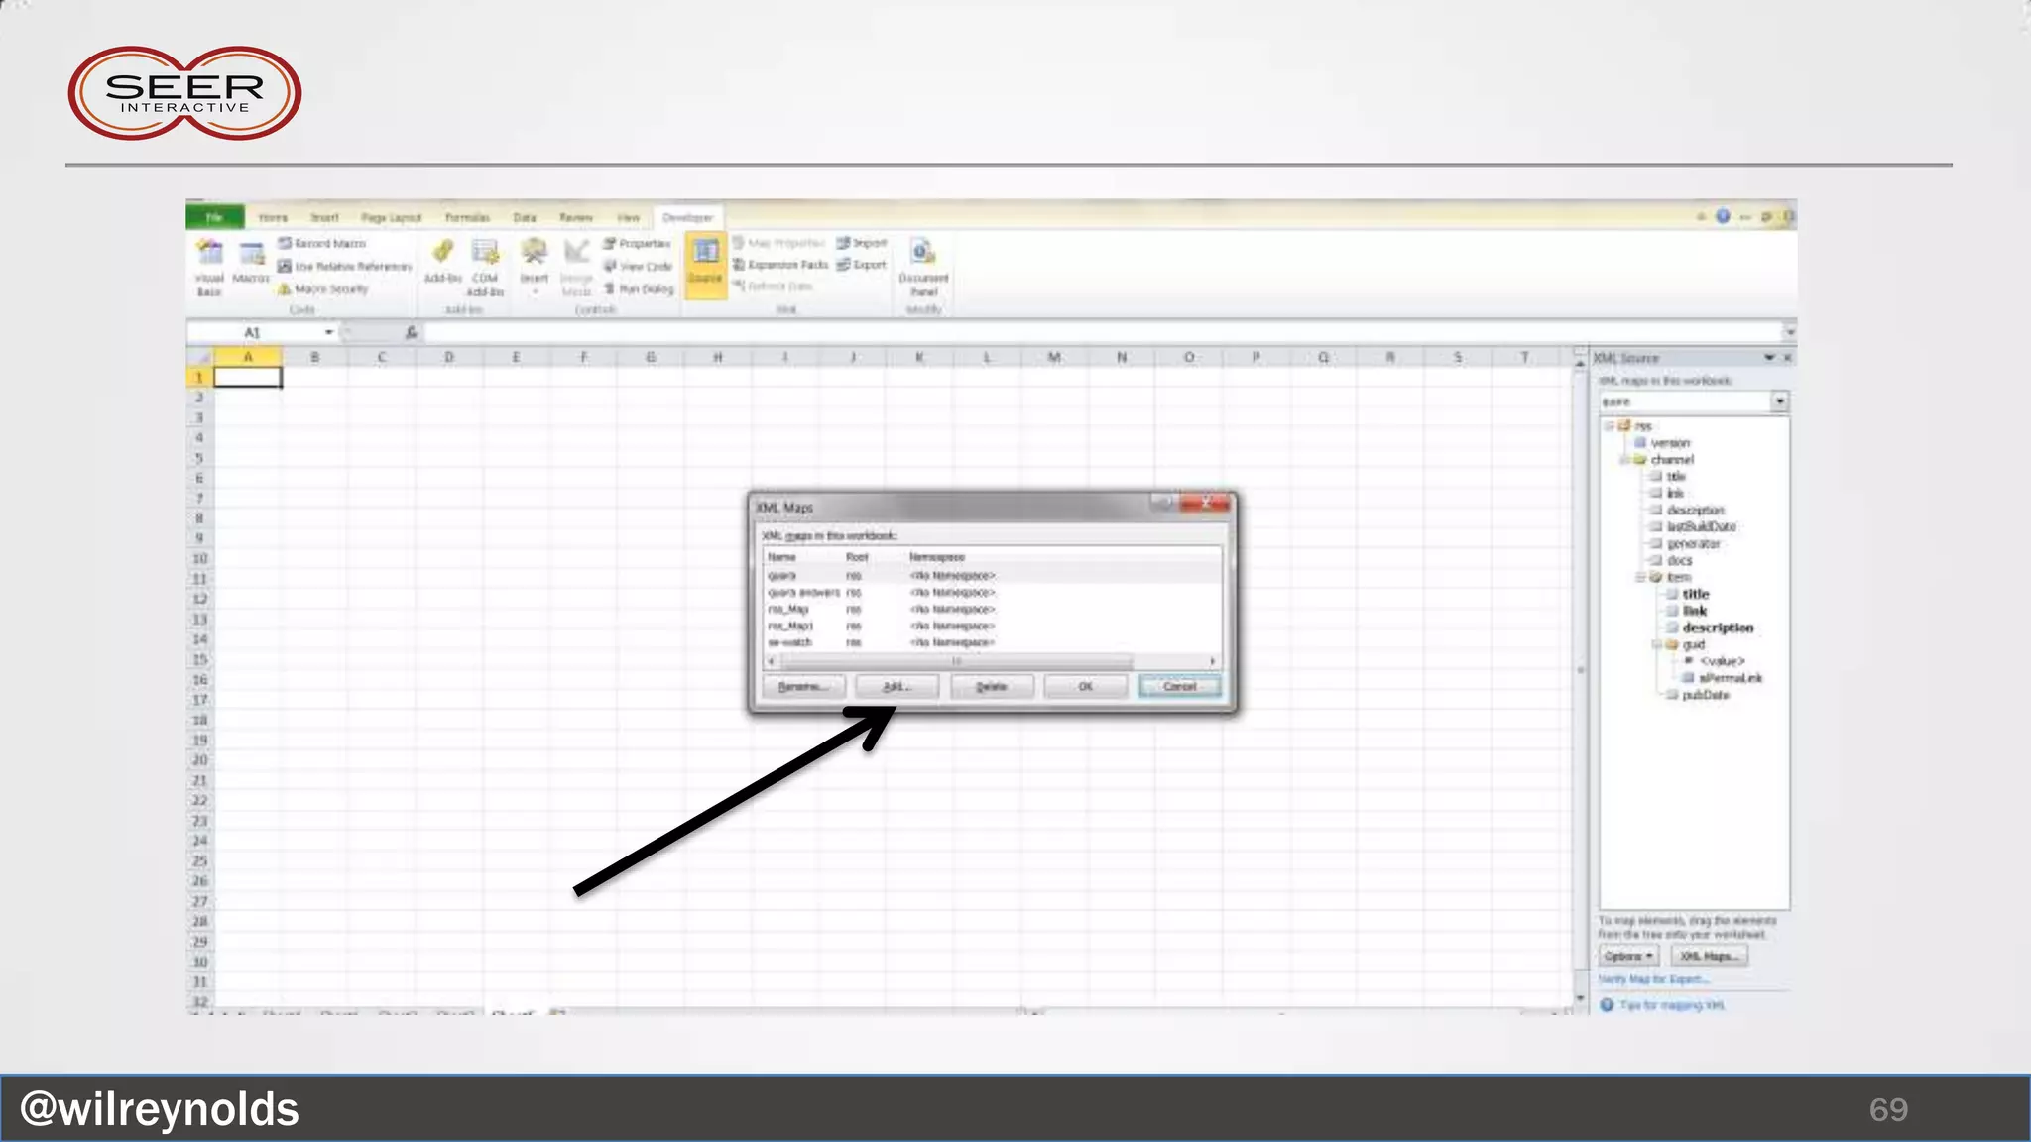This screenshot has width=2031, height=1142.
Task: Open the Options dropdown in XML Source pane
Action: [x=1628, y=956]
